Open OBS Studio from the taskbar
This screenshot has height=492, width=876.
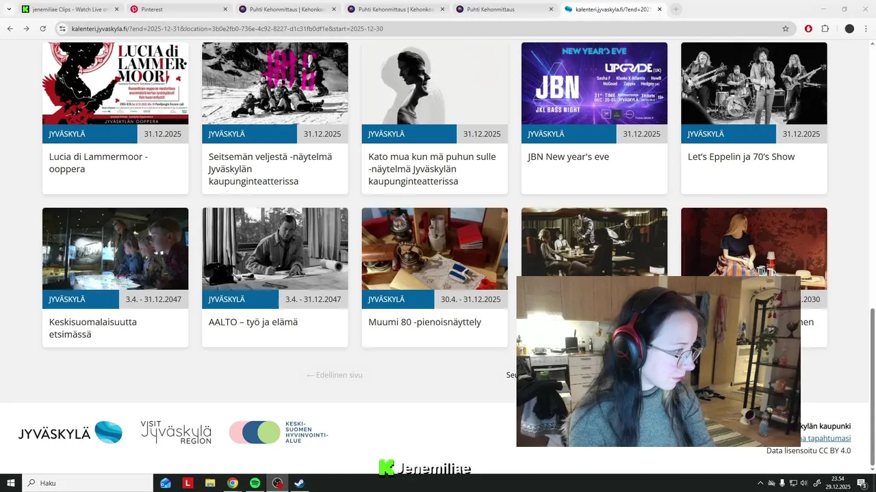(277, 483)
